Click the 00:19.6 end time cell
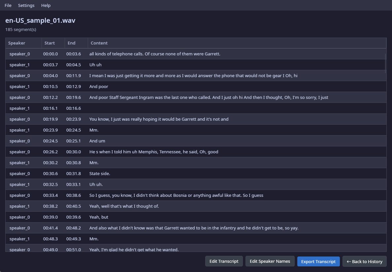Image resolution: width=392 pixels, height=272 pixels. click(x=74, y=97)
